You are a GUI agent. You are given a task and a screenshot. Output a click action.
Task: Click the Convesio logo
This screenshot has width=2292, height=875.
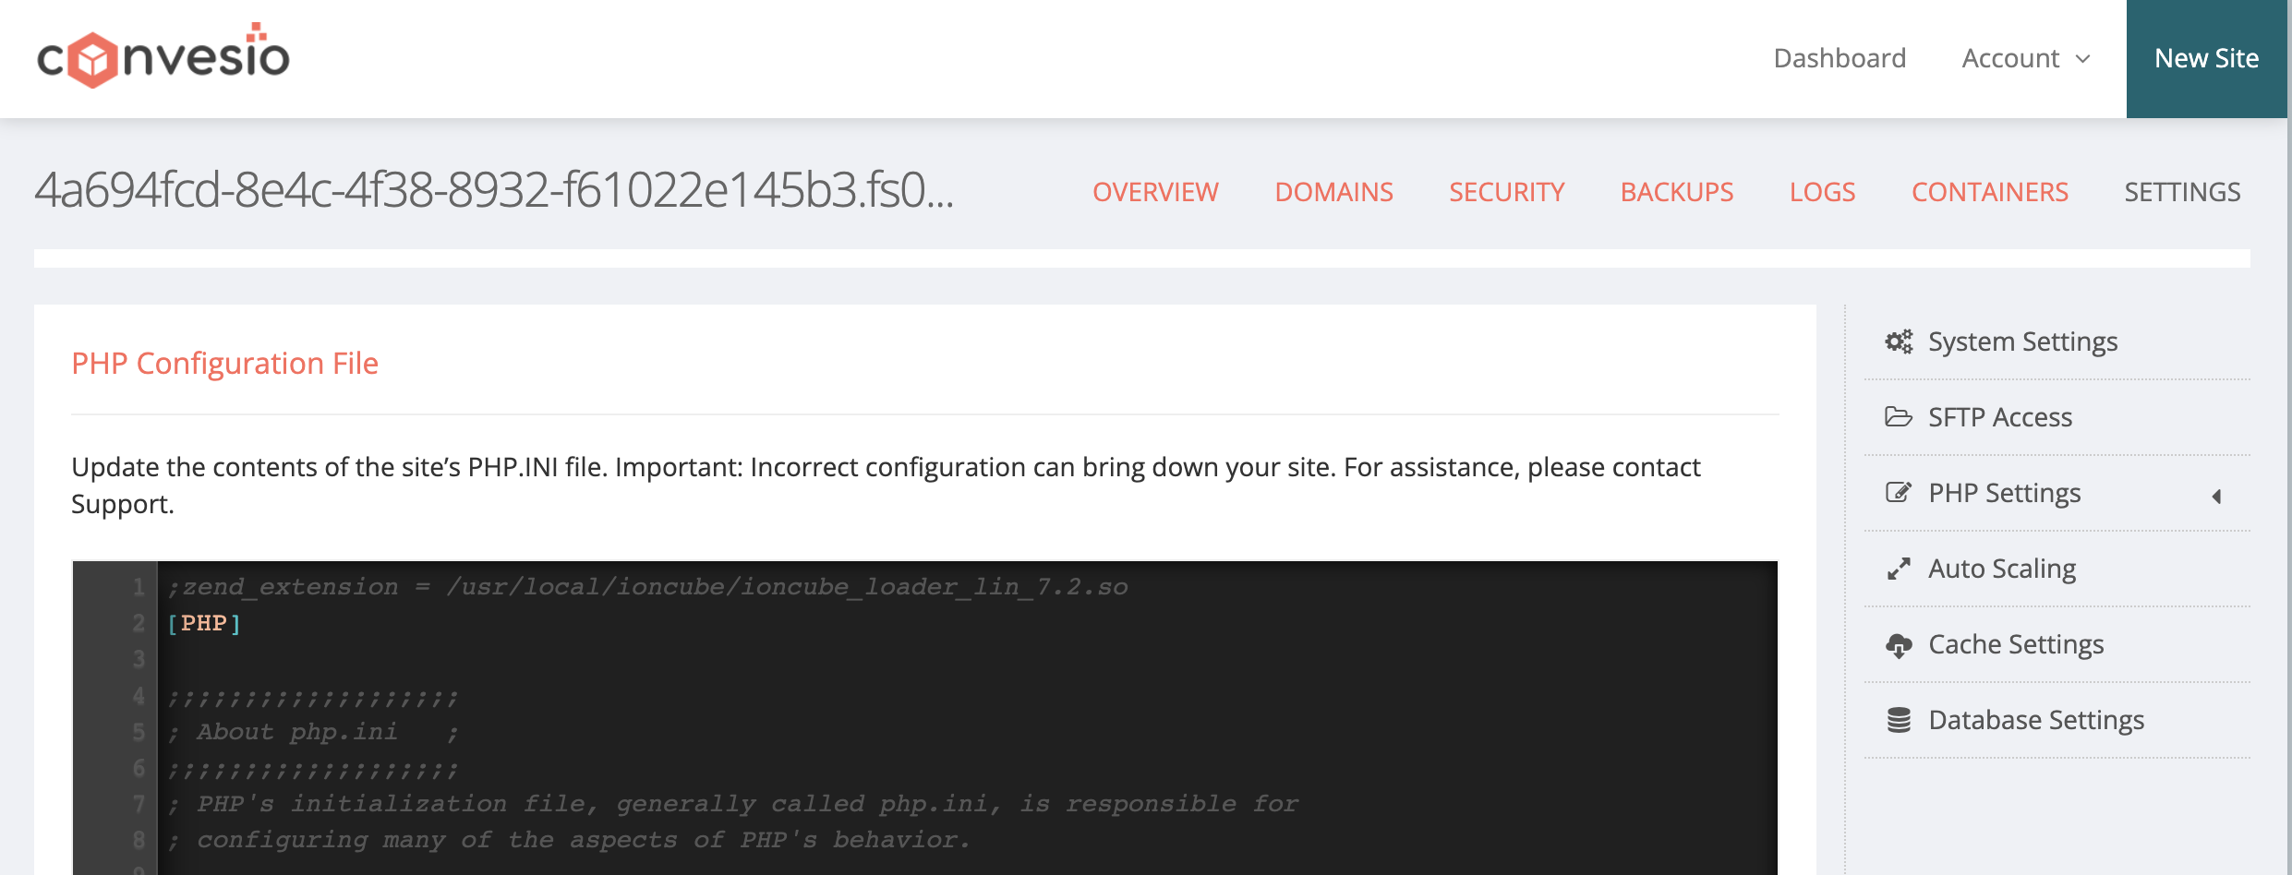(x=163, y=56)
